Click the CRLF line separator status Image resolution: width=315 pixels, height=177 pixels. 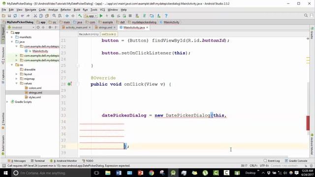click(253, 166)
